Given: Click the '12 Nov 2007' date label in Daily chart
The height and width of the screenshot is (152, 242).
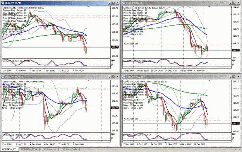Looking at the screenshot, I should pos(171,144).
